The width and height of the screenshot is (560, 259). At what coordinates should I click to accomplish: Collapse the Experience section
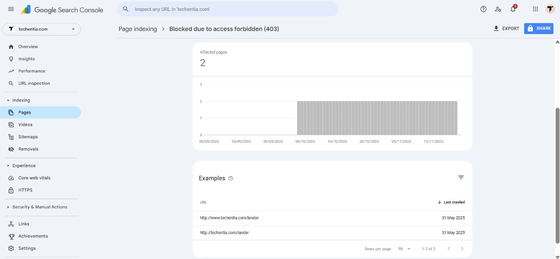click(8, 166)
